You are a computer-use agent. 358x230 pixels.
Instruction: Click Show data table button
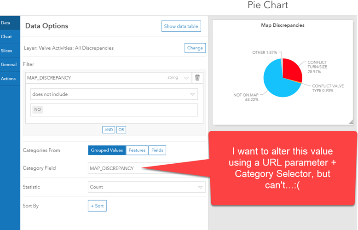(181, 26)
